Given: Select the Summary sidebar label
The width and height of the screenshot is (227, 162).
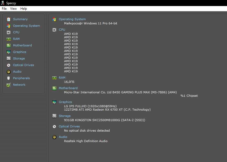Looking at the screenshot, I should click(20, 19).
